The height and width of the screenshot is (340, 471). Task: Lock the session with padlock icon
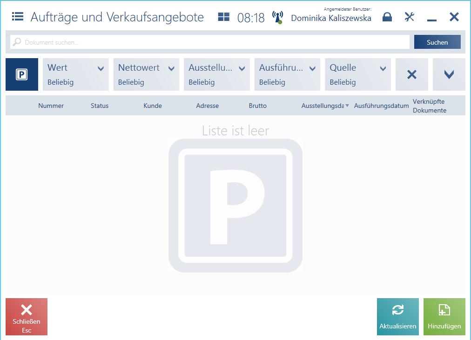pos(387,17)
